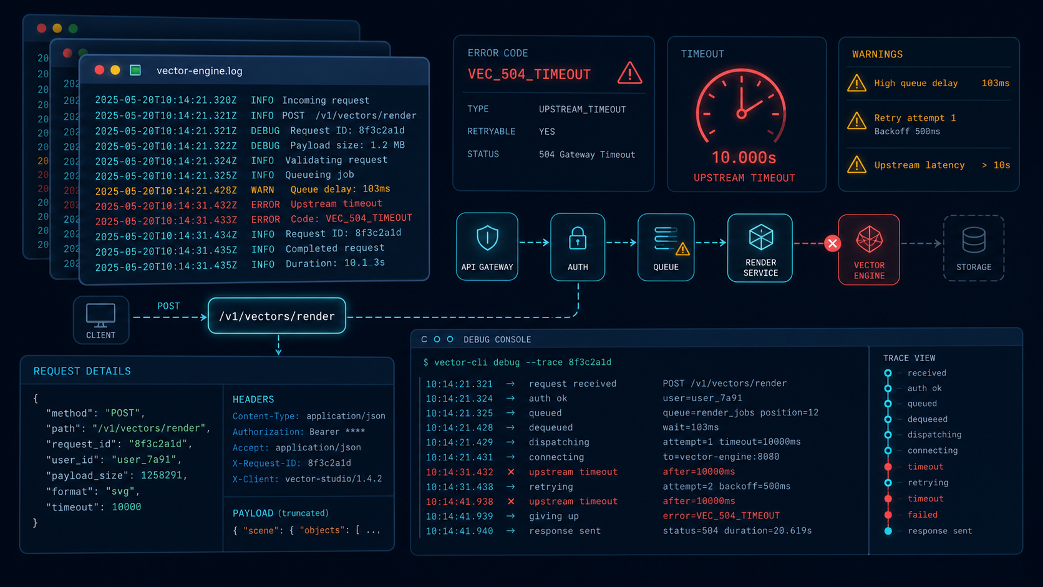Click the WARN Queue delay: 103ms log line
This screenshot has height=587, width=1043.
pos(243,190)
